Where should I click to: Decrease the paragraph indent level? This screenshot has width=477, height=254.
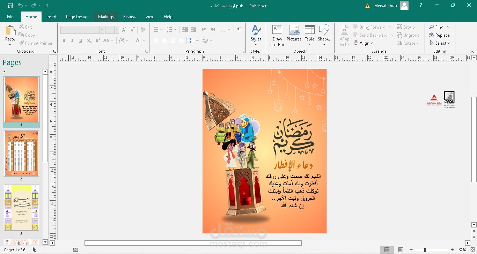pyautogui.click(x=185, y=30)
